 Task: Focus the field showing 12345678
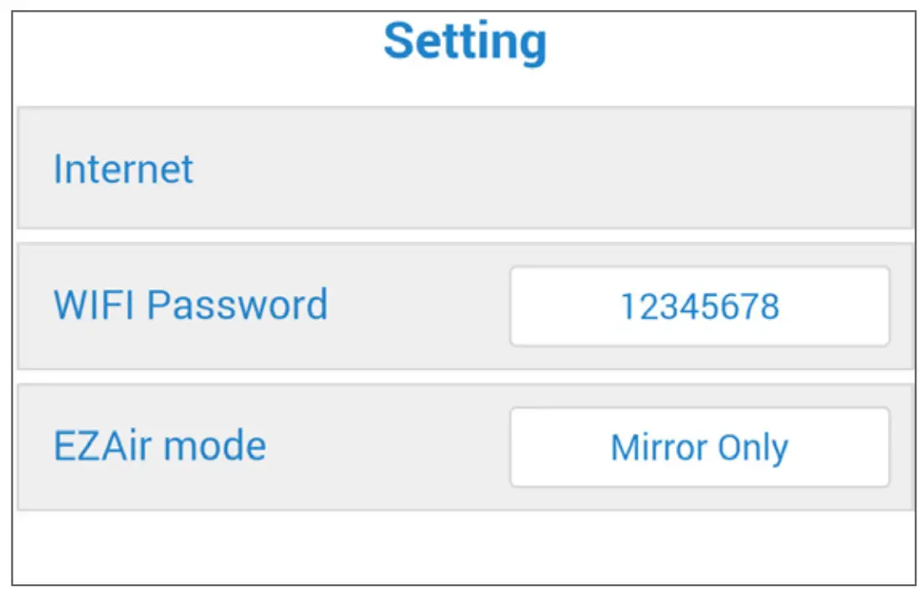point(699,307)
